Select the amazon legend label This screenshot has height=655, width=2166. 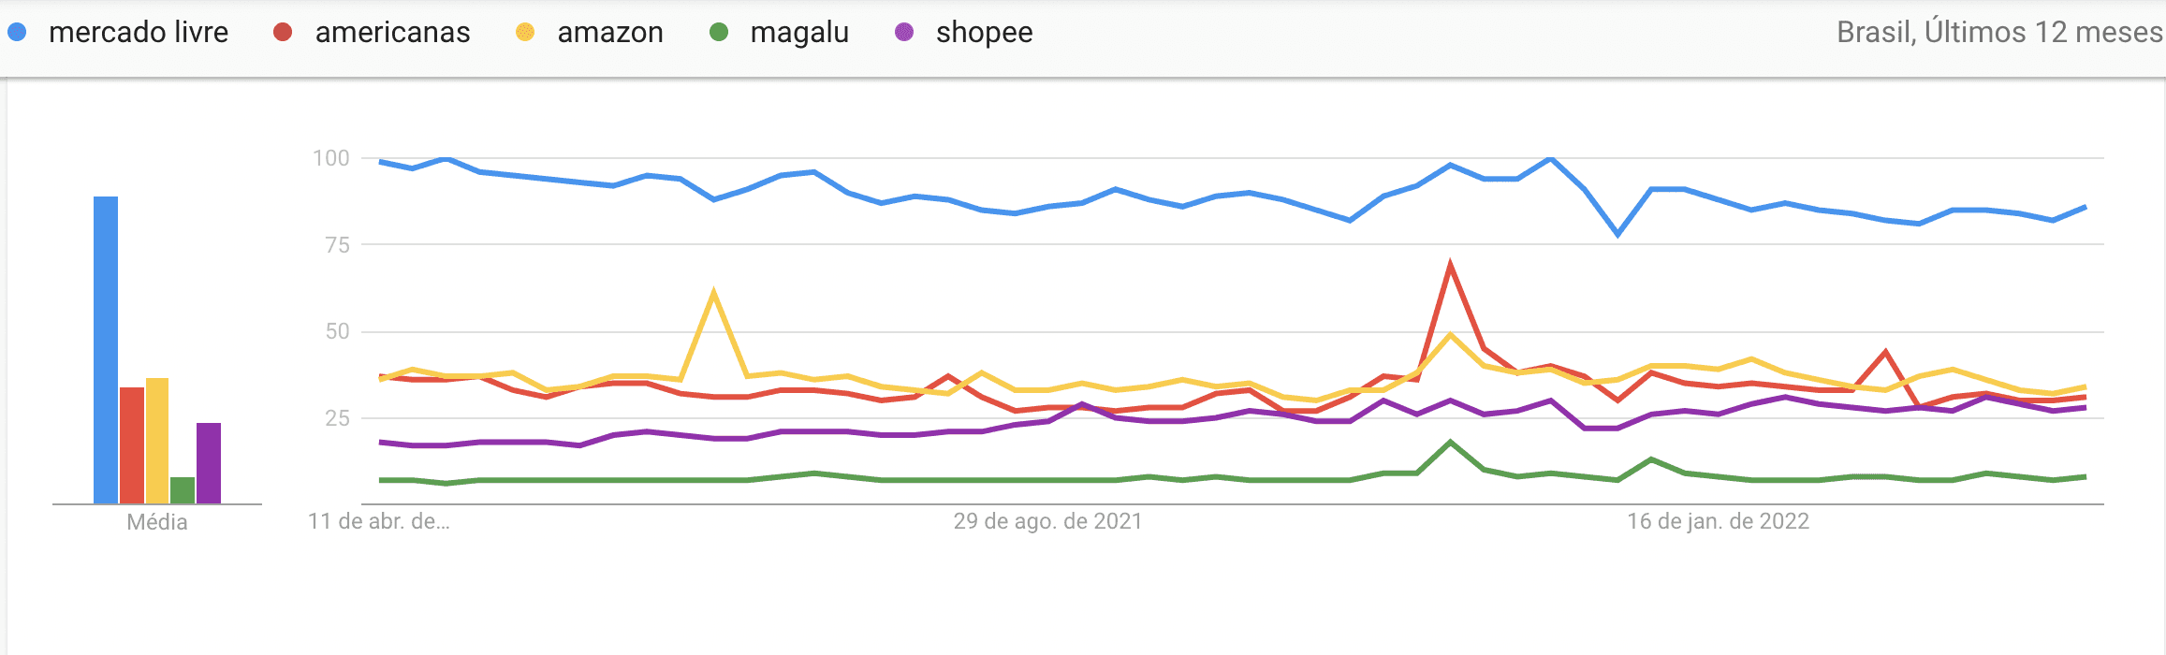click(x=610, y=33)
